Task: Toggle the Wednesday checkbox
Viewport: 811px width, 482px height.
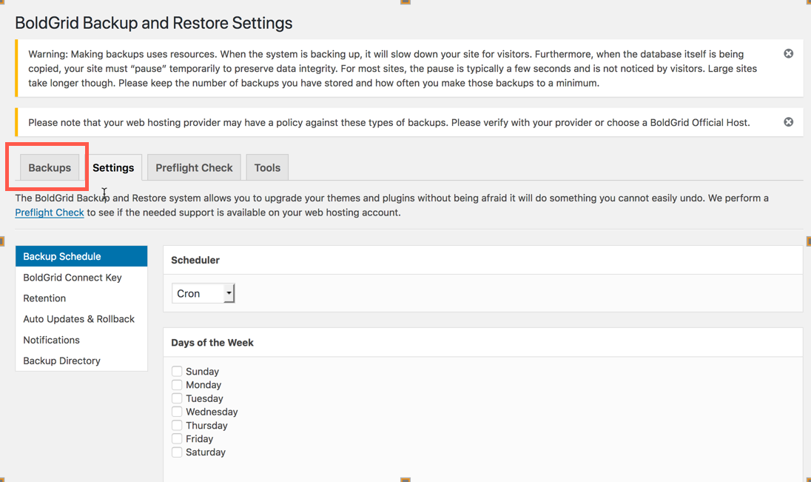Action: pyautogui.click(x=177, y=412)
